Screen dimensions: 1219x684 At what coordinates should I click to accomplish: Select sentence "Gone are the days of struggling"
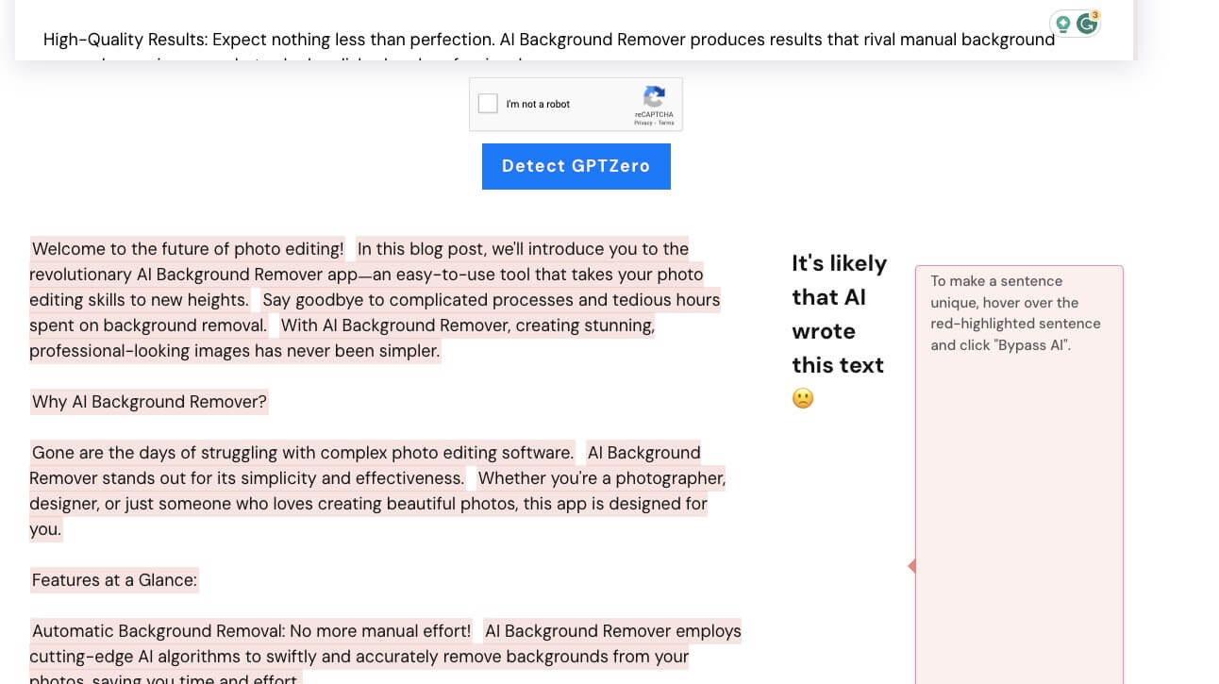[x=302, y=453]
